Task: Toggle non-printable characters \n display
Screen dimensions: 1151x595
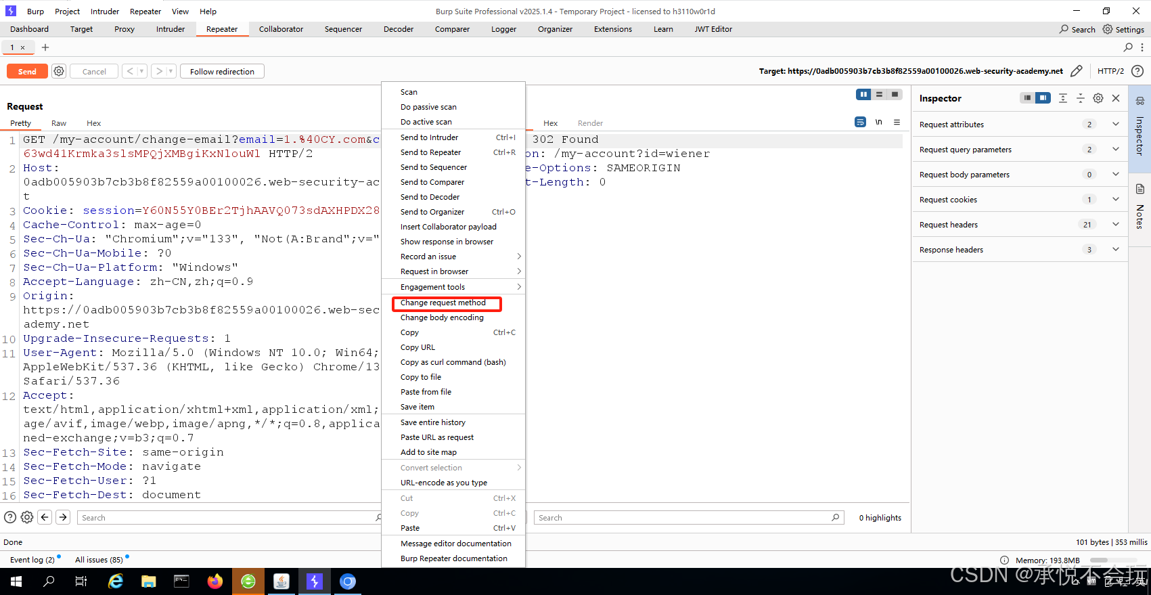Action: (878, 123)
